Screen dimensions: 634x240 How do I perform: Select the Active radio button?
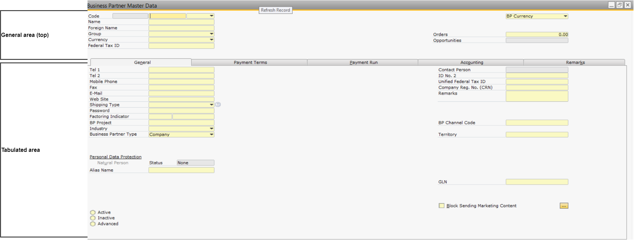click(93, 212)
